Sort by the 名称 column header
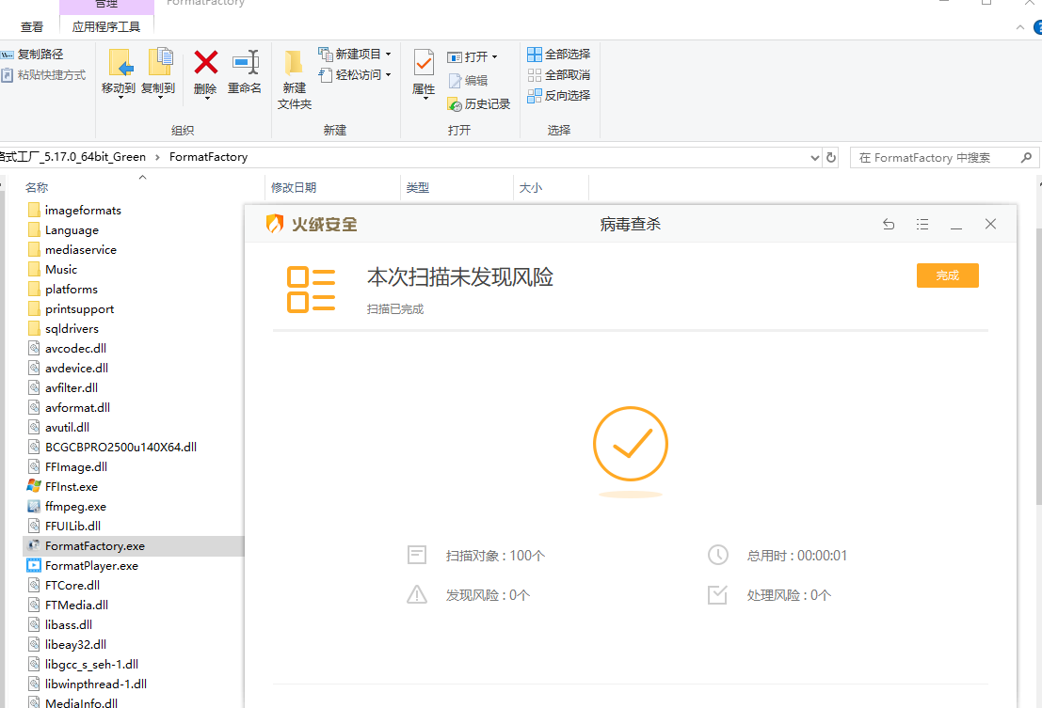1042x708 pixels. coord(37,188)
